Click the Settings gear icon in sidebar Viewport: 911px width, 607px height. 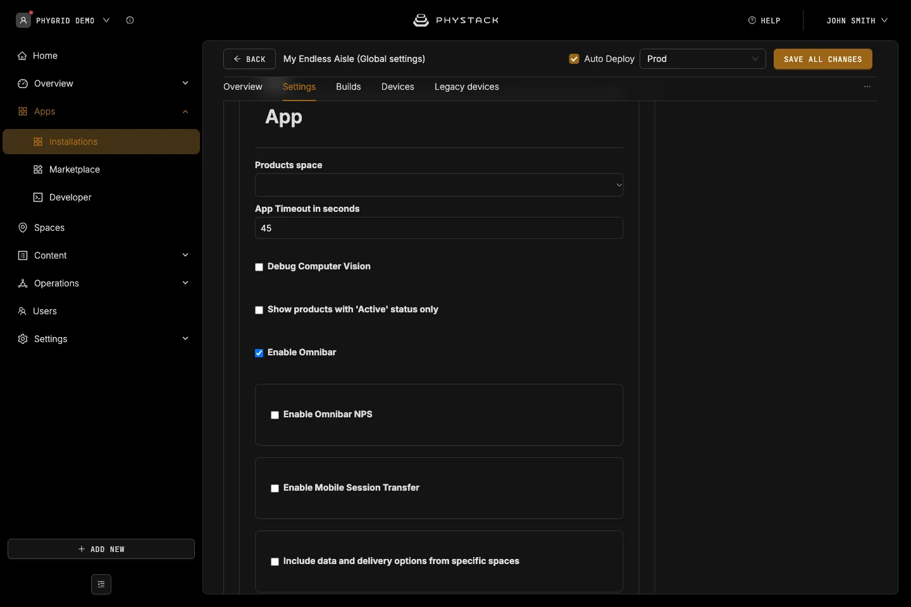(x=23, y=339)
